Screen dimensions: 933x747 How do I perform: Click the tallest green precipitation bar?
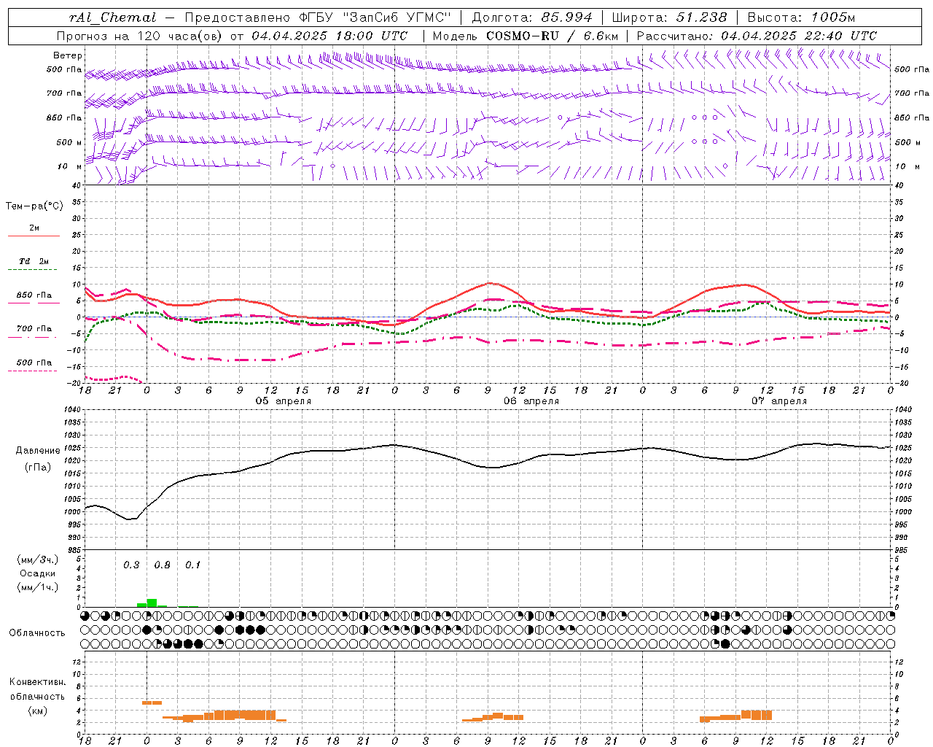click(152, 603)
